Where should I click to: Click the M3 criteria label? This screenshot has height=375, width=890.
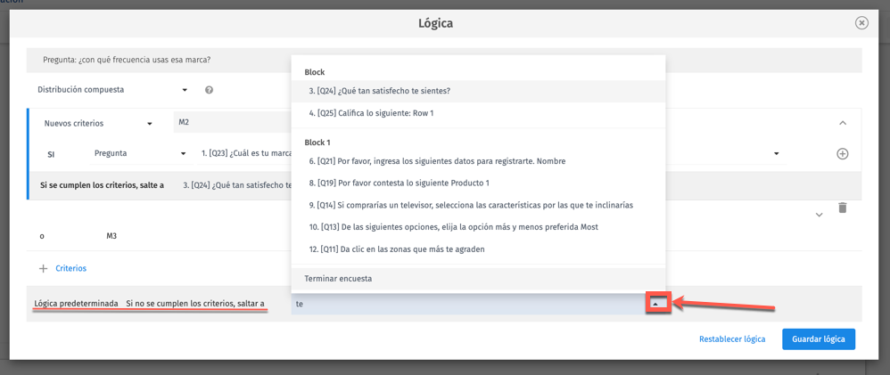tap(111, 235)
